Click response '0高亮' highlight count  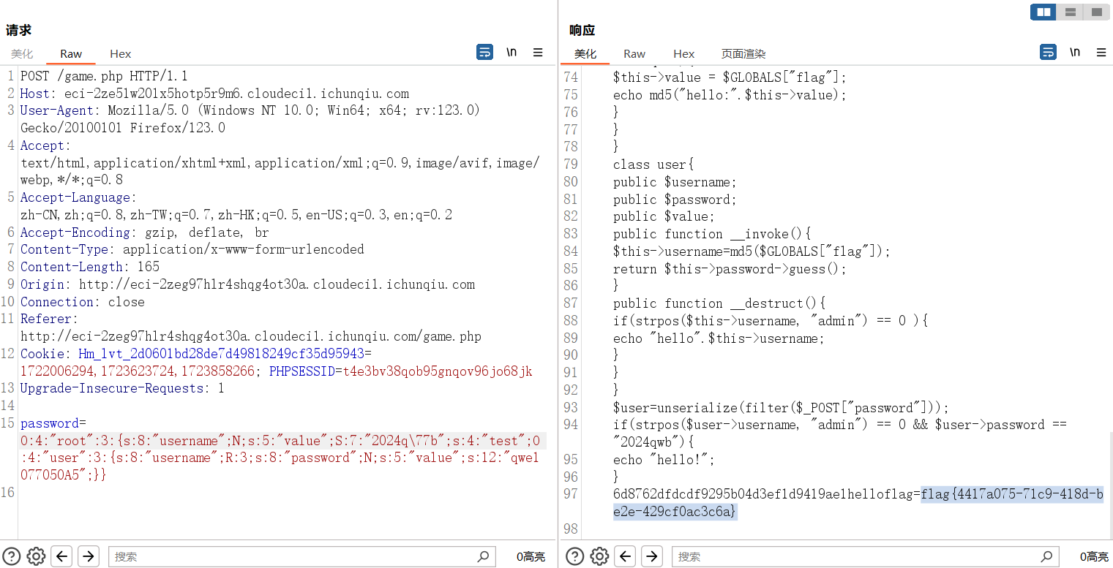(1094, 557)
